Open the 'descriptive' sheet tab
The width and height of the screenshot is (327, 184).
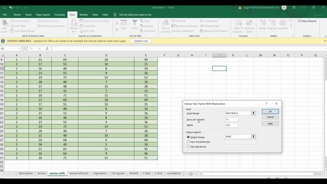(x=26, y=173)
